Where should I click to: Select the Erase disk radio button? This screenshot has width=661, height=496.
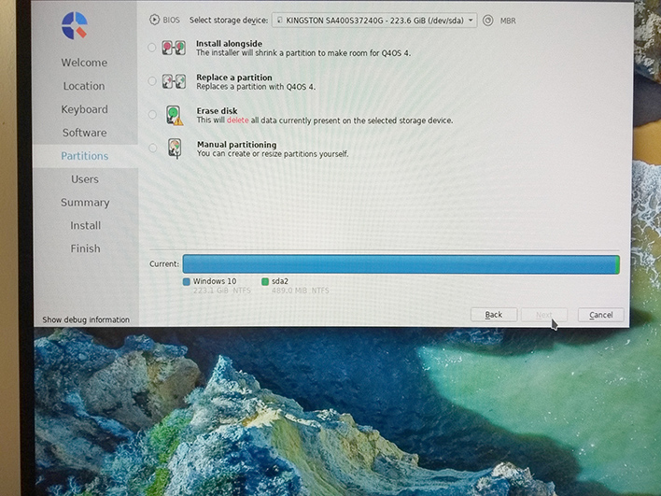152,115
